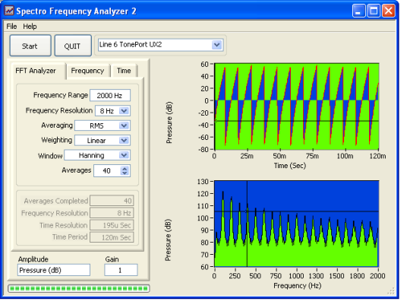Click the Averages decrement down arrow
The width and height of the screenshot is (410, 308).
click(x=125, y=173)
